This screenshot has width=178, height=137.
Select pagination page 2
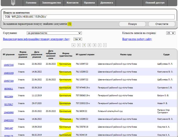89,45
